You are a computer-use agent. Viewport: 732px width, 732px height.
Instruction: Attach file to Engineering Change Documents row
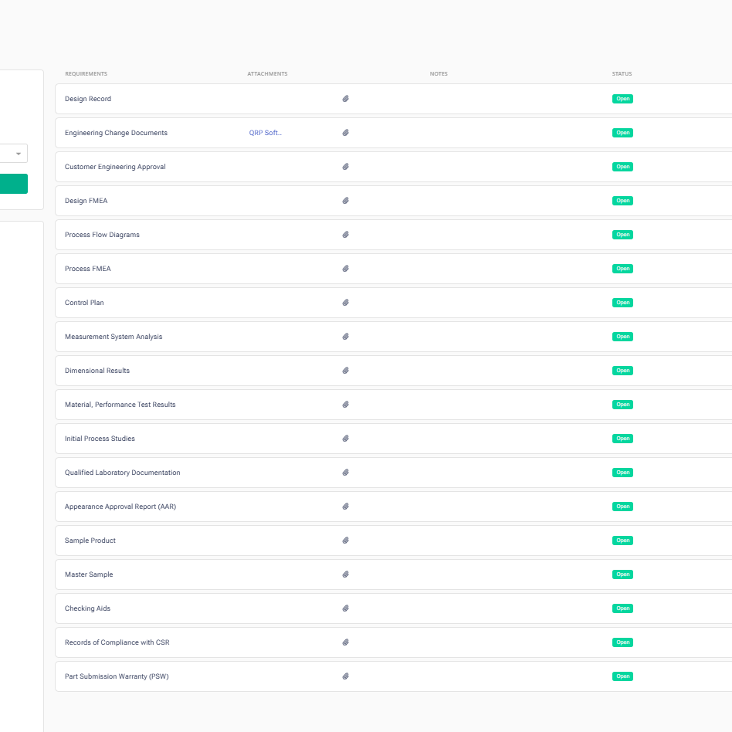coord(346,133)
